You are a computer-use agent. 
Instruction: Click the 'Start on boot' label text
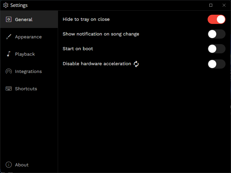coord(78,49)
